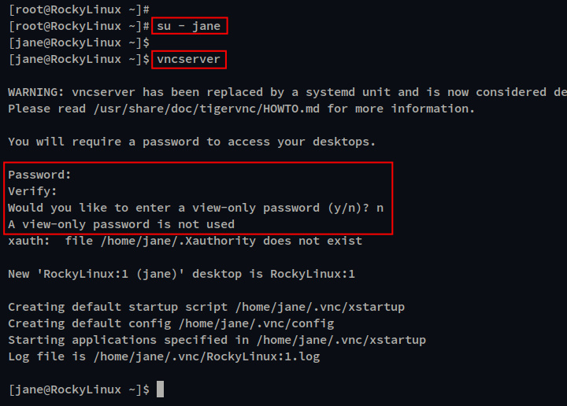Screen dimensions: 567x406
Task: Click the "You will require a password" line
Action: (x=191, y=142)
